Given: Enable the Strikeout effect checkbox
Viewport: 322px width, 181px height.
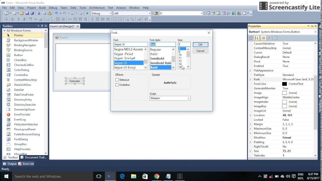Looking at the screenshot, I should [x=117, y=80].
